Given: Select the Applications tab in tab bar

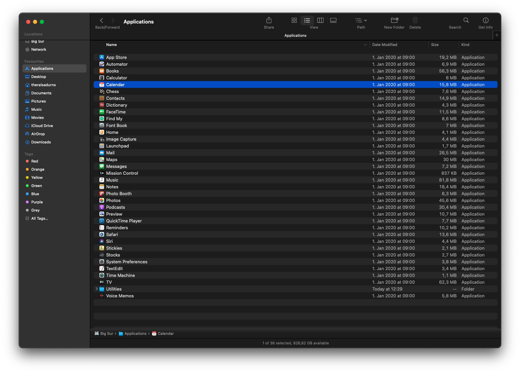Looking at the screenshot, I should pos(295,35).
